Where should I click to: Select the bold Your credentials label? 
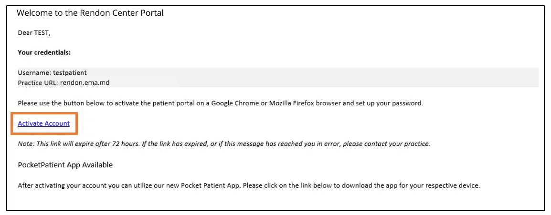pos(44,52)
